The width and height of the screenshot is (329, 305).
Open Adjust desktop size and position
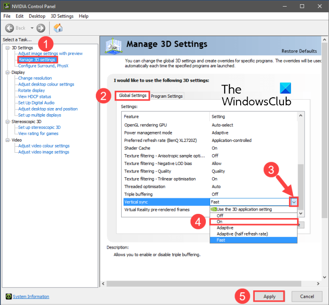point(48,109)
